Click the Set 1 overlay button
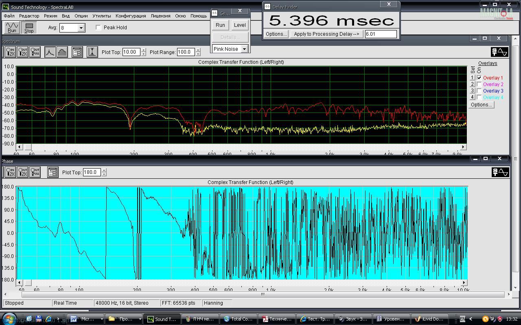Image resolution: width=521 pixels, height=325 pixels. (x=473, y=78)
